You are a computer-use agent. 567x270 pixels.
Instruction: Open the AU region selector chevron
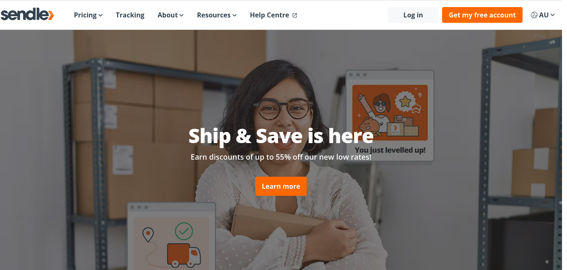pyautogui.click(x=552, y=15)
